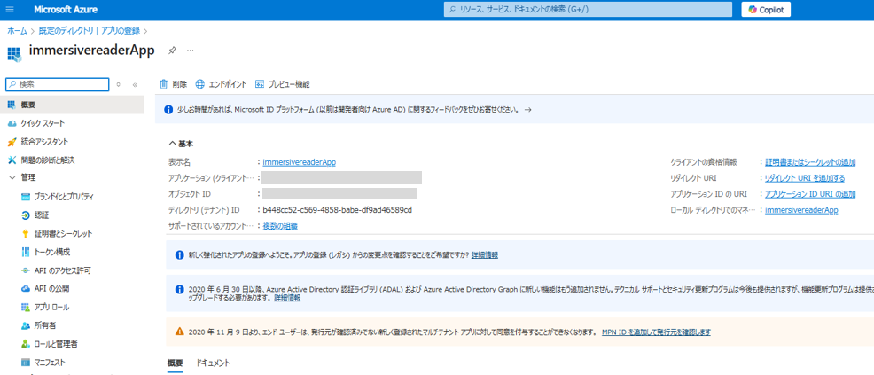
Task: Open エンドポイント globe toolbar button
Action: (x=221, y=84)
